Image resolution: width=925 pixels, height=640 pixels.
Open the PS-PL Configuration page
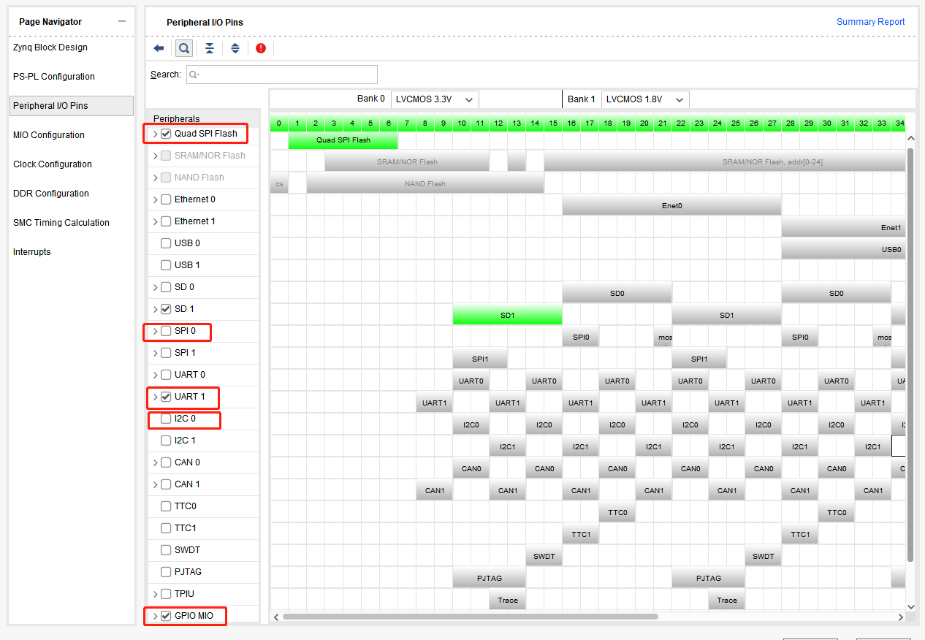pos(54,77)
